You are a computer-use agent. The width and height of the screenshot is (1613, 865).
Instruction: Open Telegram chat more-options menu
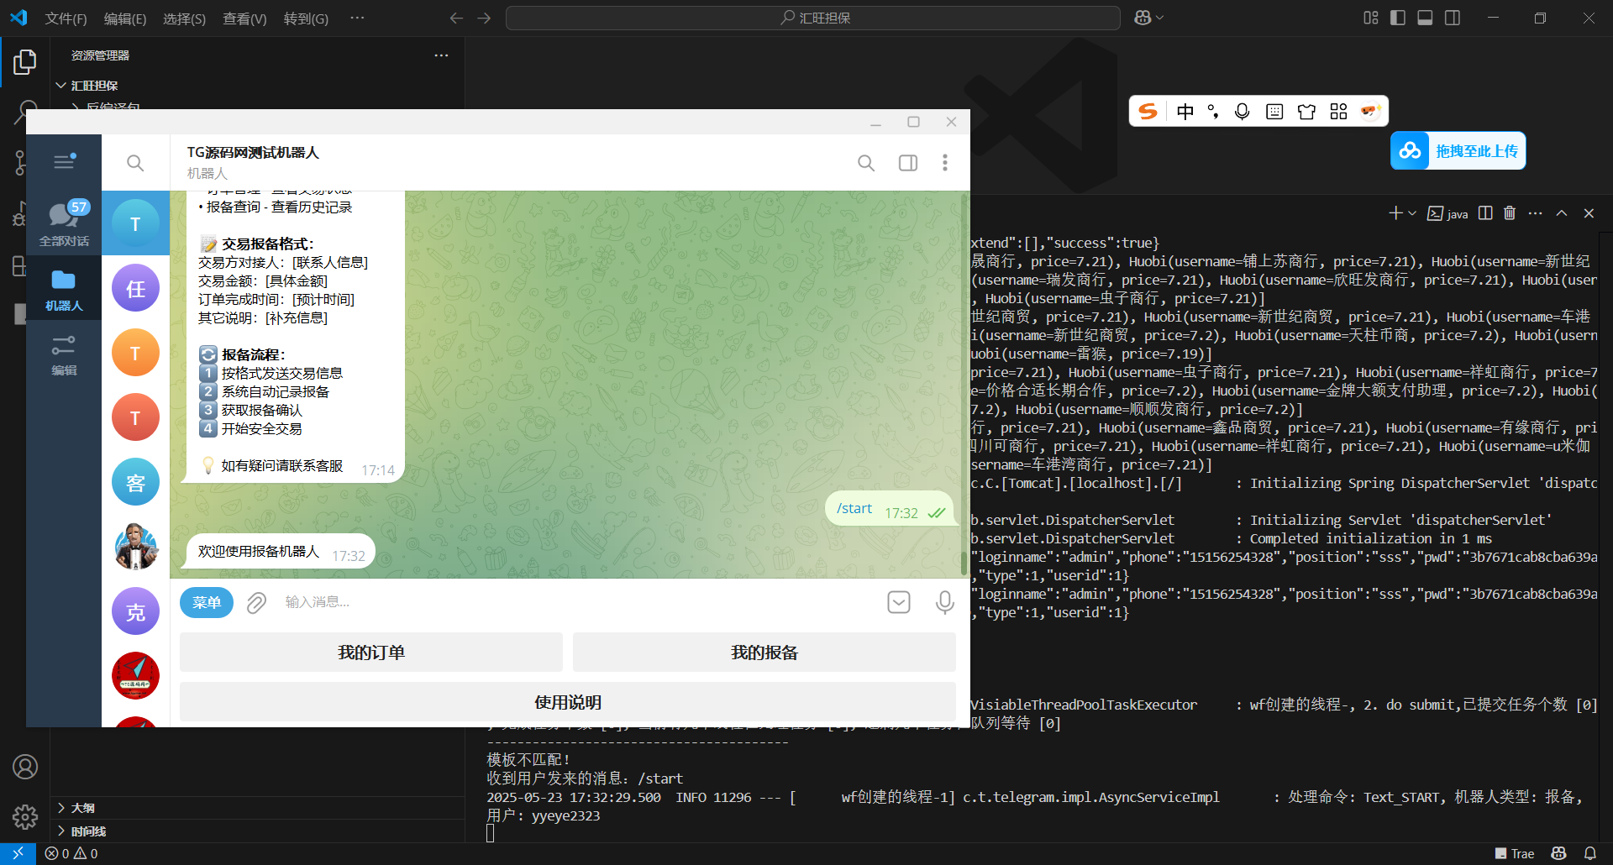click(945, 163)
